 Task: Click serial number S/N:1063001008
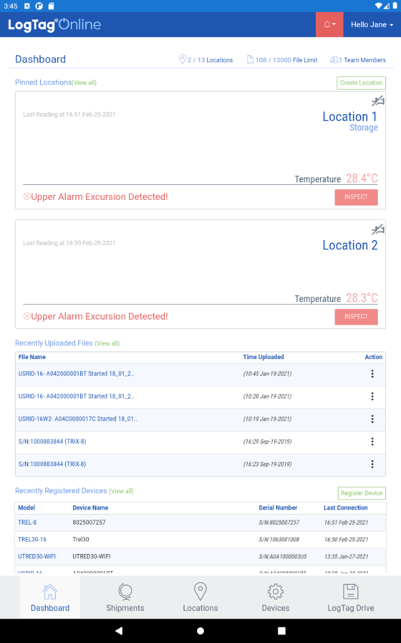pyautogui.click(x=279, y=539)
